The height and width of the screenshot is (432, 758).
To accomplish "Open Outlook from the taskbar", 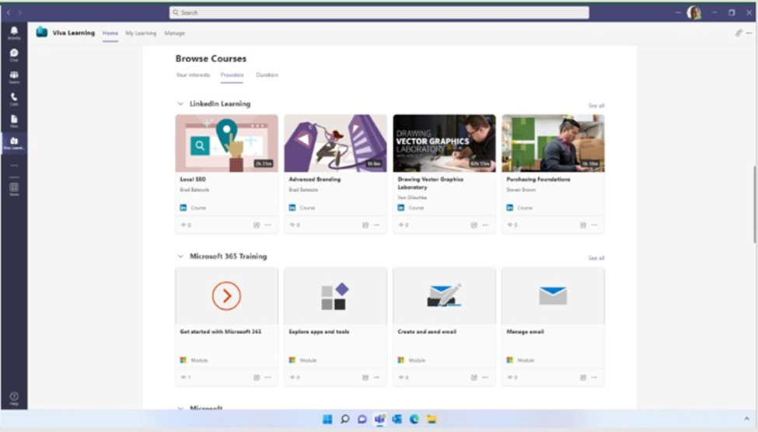I will pyautogui.click(x=397, y=419).
